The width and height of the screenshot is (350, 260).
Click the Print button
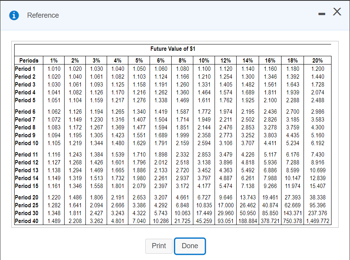159,246
